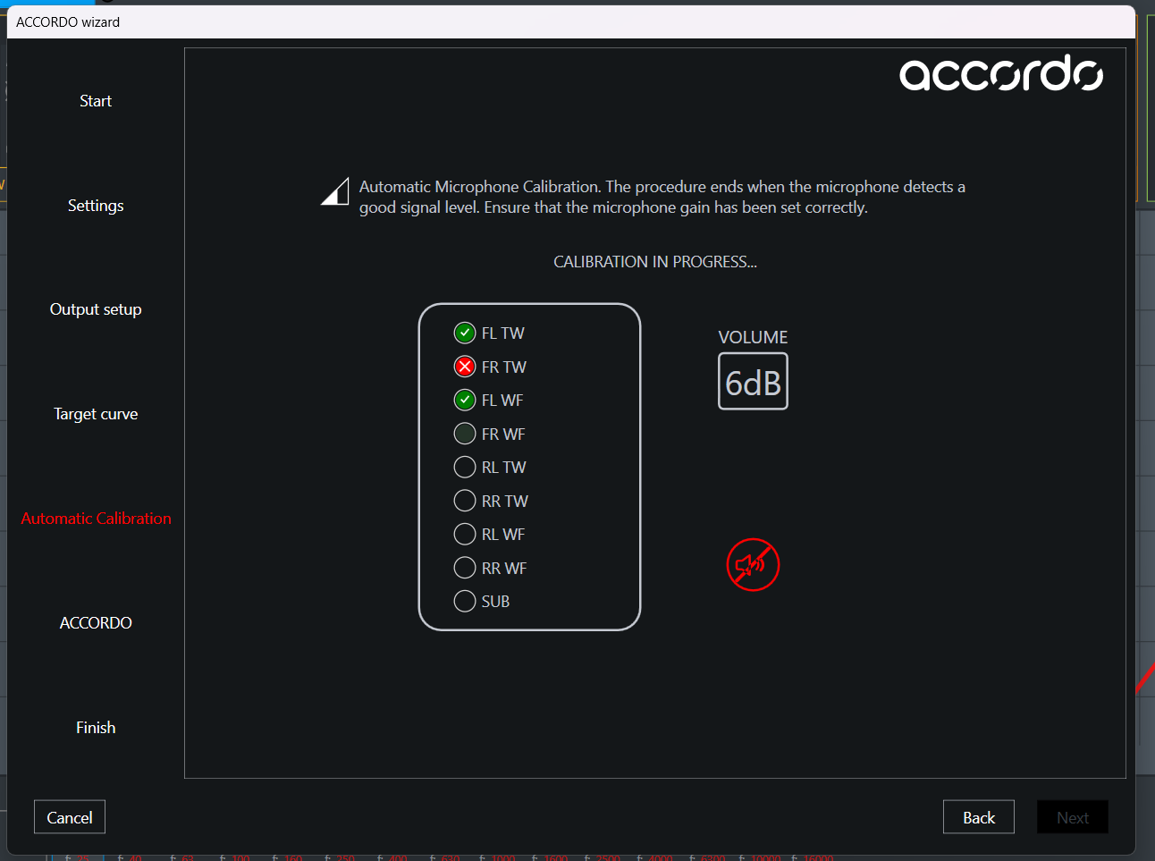Viewport: 1155px width, 861px height.
Task: Open the Output setup step
Action: pyautogui.click(x=96, y=308)
